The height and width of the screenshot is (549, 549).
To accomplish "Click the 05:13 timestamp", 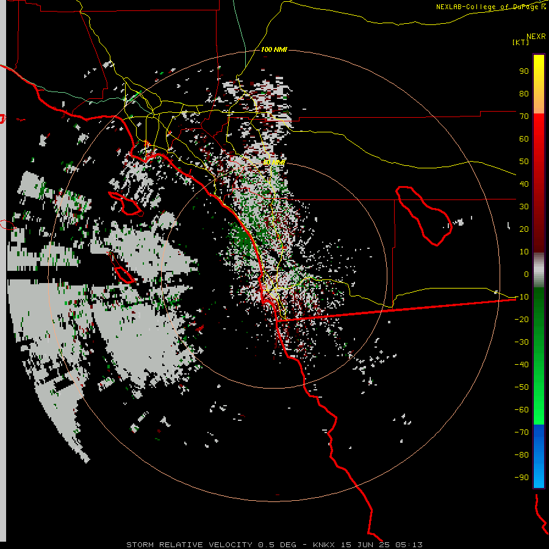I will tap(409, 545).
